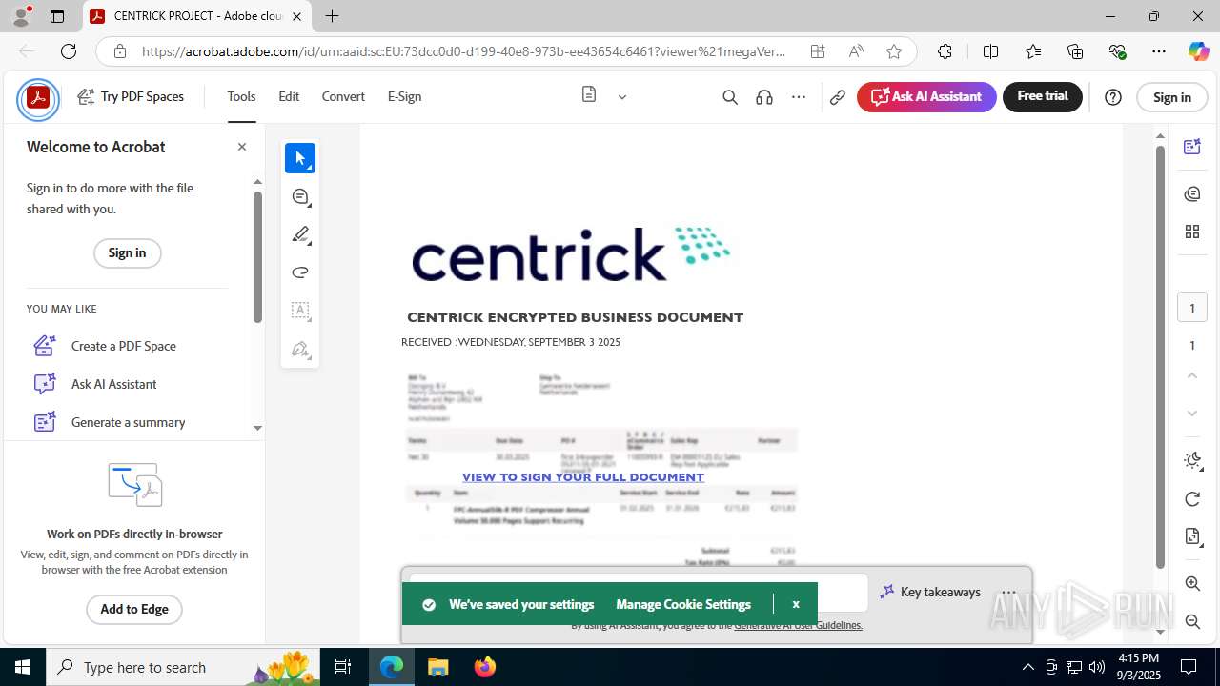Click the current page number box
The image size is (1220, 686).
tap(1191, 308)
